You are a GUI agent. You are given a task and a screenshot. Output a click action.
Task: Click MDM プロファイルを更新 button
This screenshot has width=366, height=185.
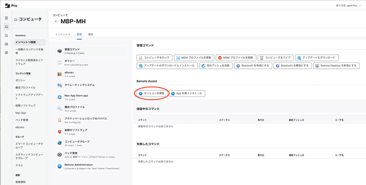[x=194, y=57]
